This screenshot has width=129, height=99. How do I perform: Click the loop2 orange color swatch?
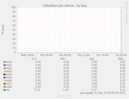(4, 68)
